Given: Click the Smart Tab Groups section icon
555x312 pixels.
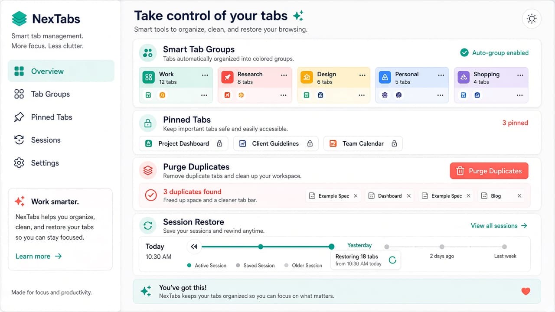Looking at the screenshot, I should coord(148,53).
